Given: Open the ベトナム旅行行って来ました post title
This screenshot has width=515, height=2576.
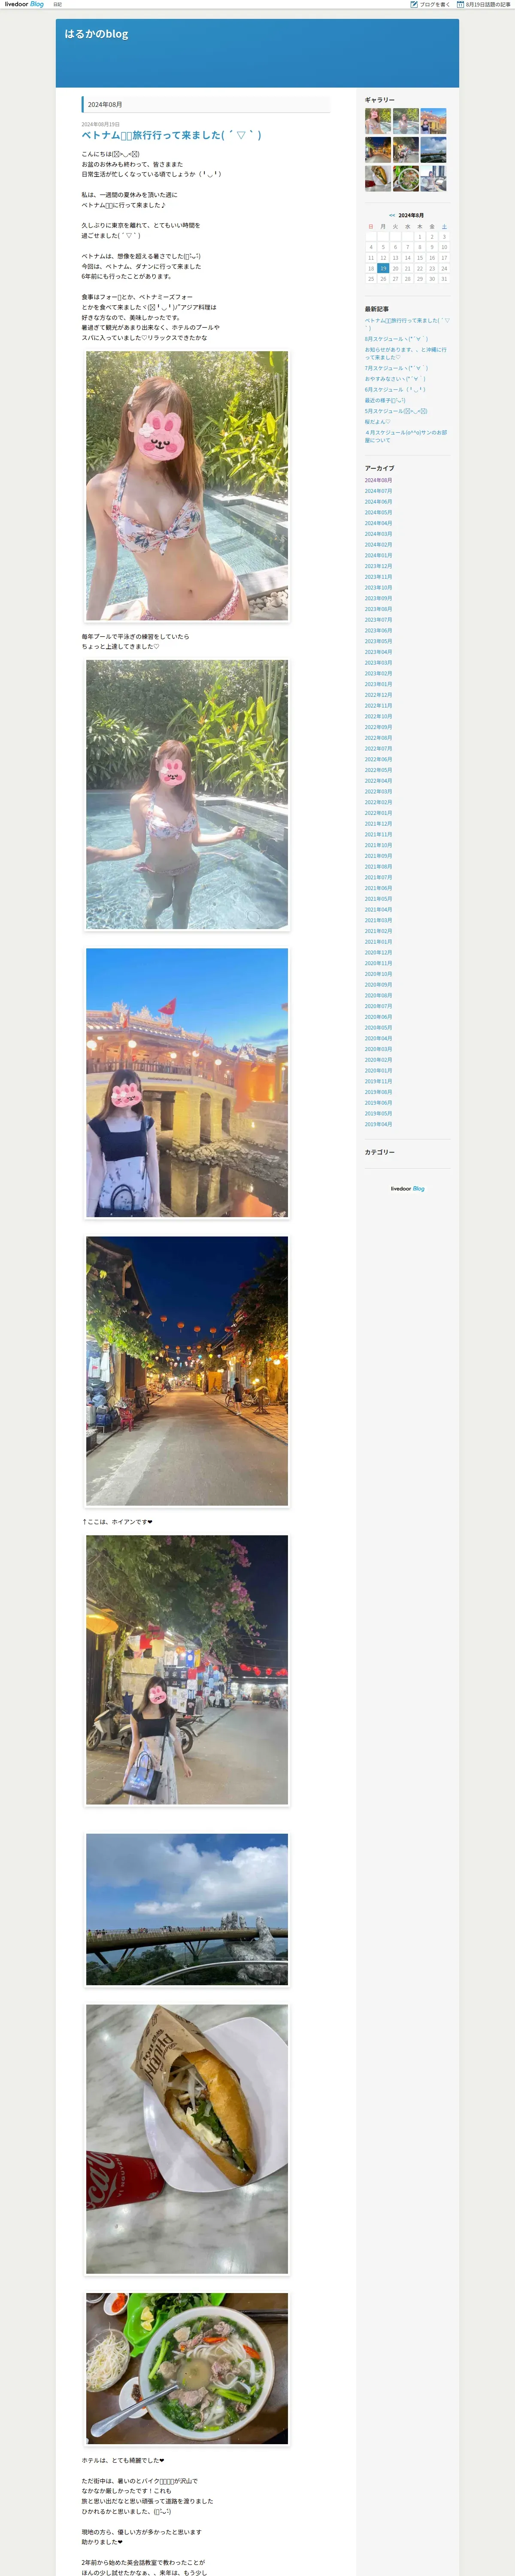Looking at the screenshot, I should click(x=171, y=135).
